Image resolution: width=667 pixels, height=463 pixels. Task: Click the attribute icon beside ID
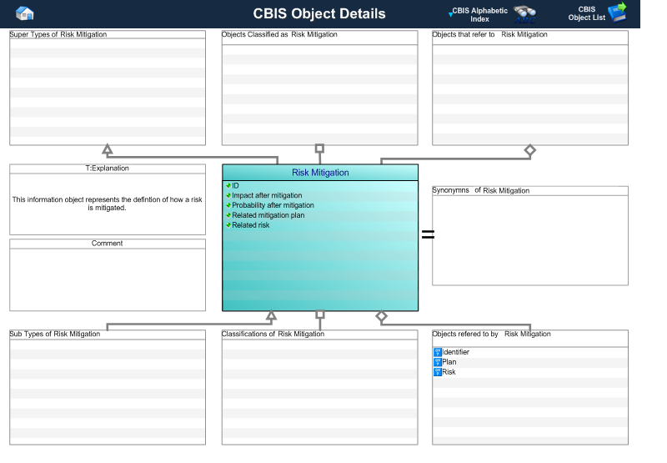(x=228, y=185)
